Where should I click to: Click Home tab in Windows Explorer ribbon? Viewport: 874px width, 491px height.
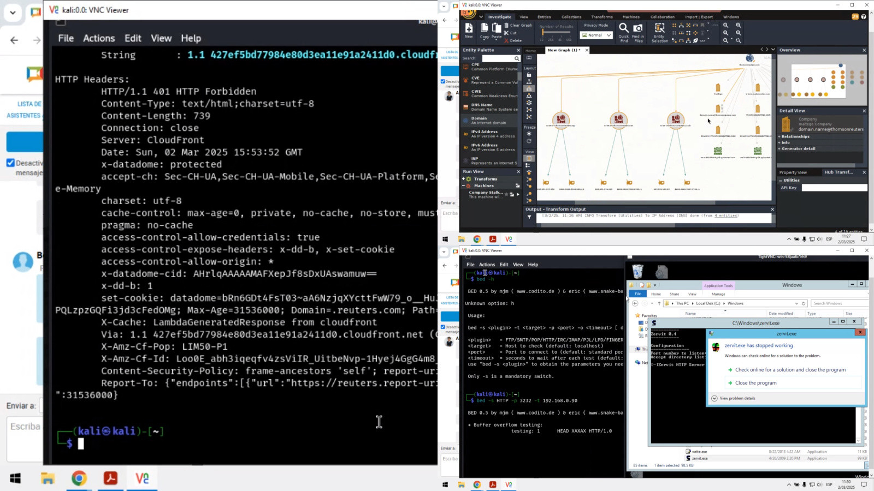tap(656, 294)
